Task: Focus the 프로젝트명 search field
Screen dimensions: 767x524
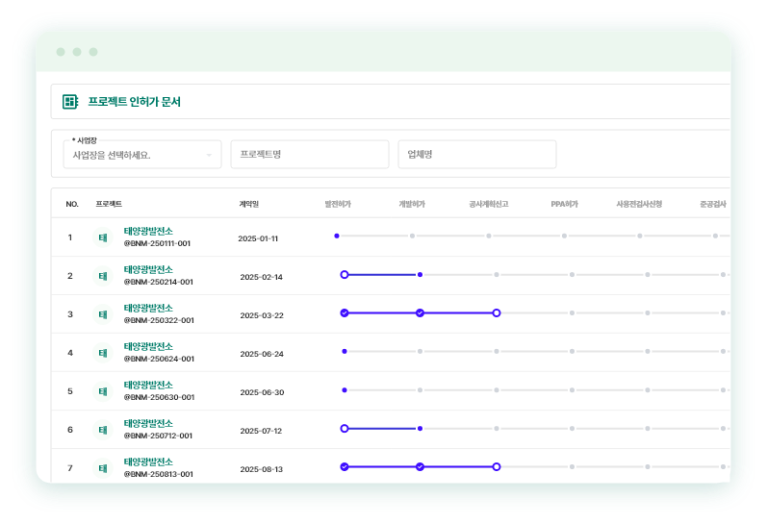Action: (309, 155)
